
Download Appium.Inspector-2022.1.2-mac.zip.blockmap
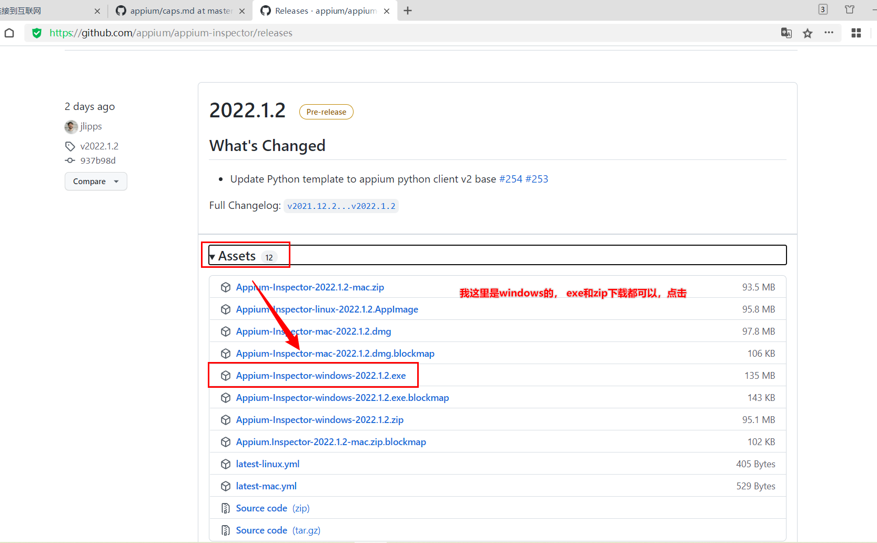click(x=331, y=442)
